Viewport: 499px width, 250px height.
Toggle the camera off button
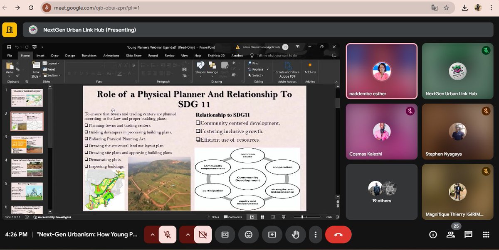click(x=203, y=235)
